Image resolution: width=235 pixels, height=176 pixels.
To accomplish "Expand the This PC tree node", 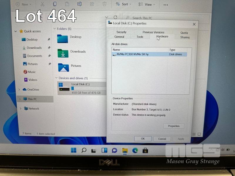I will (x=20, y=99).
